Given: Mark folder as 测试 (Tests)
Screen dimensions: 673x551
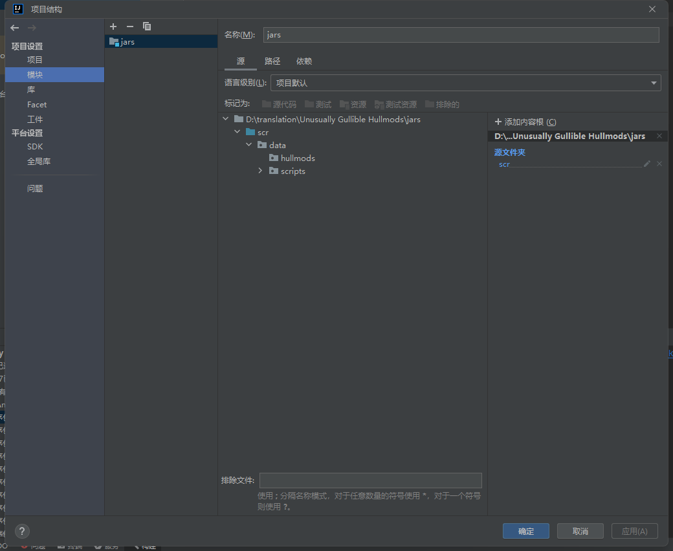Looking at the screenshot, I should 318,104.
